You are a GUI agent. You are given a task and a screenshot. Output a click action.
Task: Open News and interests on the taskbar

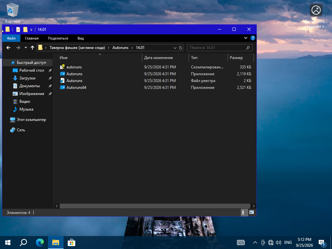(241, 243)
